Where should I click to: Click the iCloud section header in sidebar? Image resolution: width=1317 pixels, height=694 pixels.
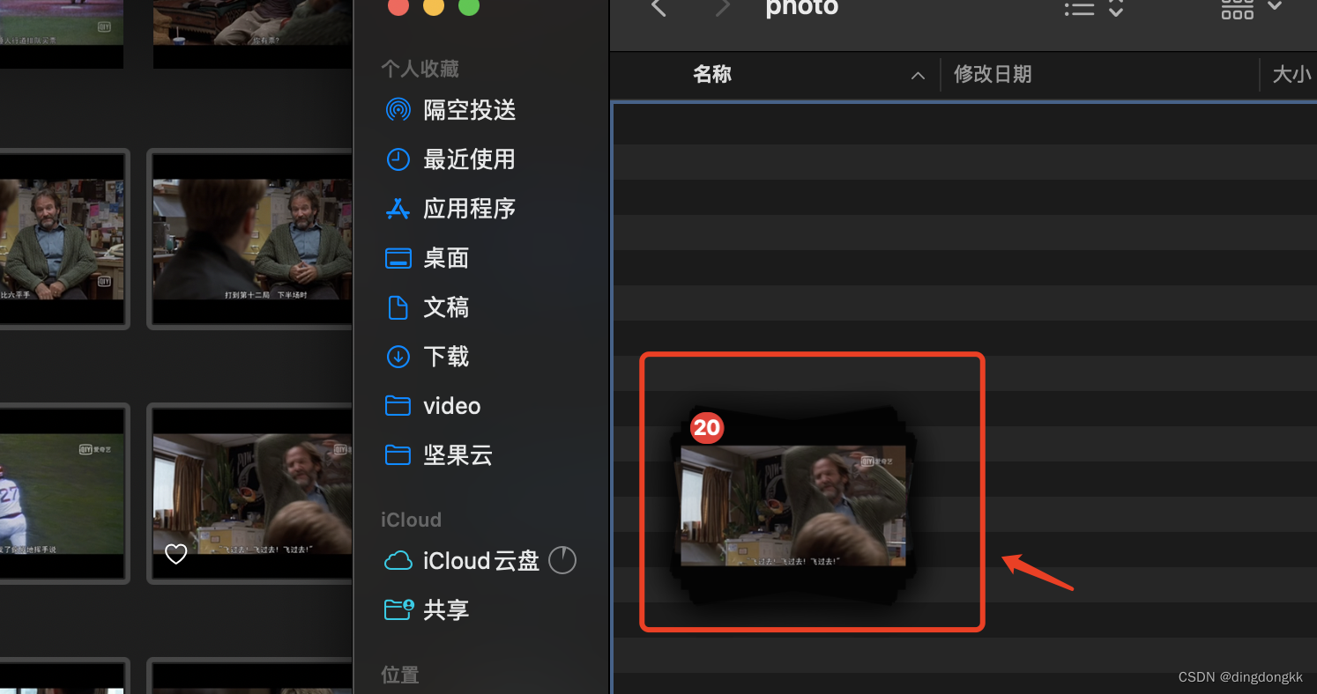pyautogui.click(x=411, y=520)
